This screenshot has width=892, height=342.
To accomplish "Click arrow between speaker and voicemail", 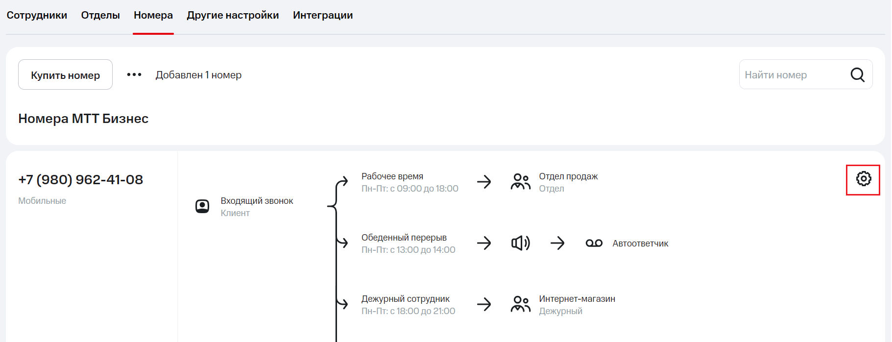I will click(557, 243).
